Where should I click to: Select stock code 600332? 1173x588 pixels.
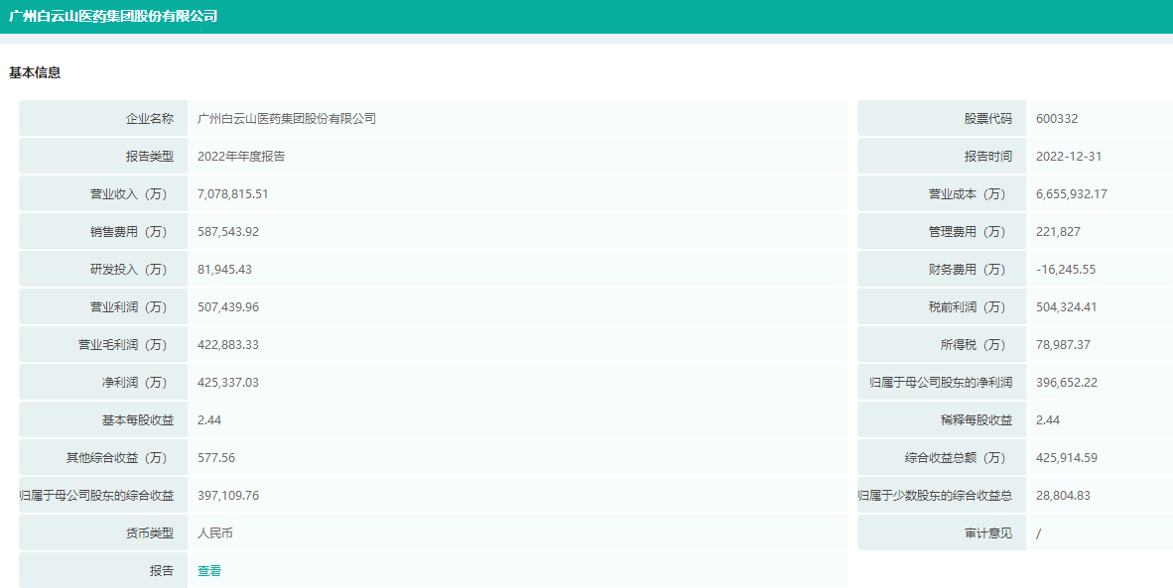1057,119
